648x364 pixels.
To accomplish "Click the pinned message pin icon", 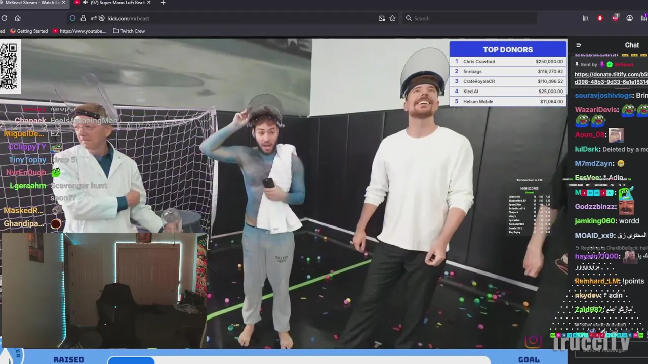I will click(577, 64).
